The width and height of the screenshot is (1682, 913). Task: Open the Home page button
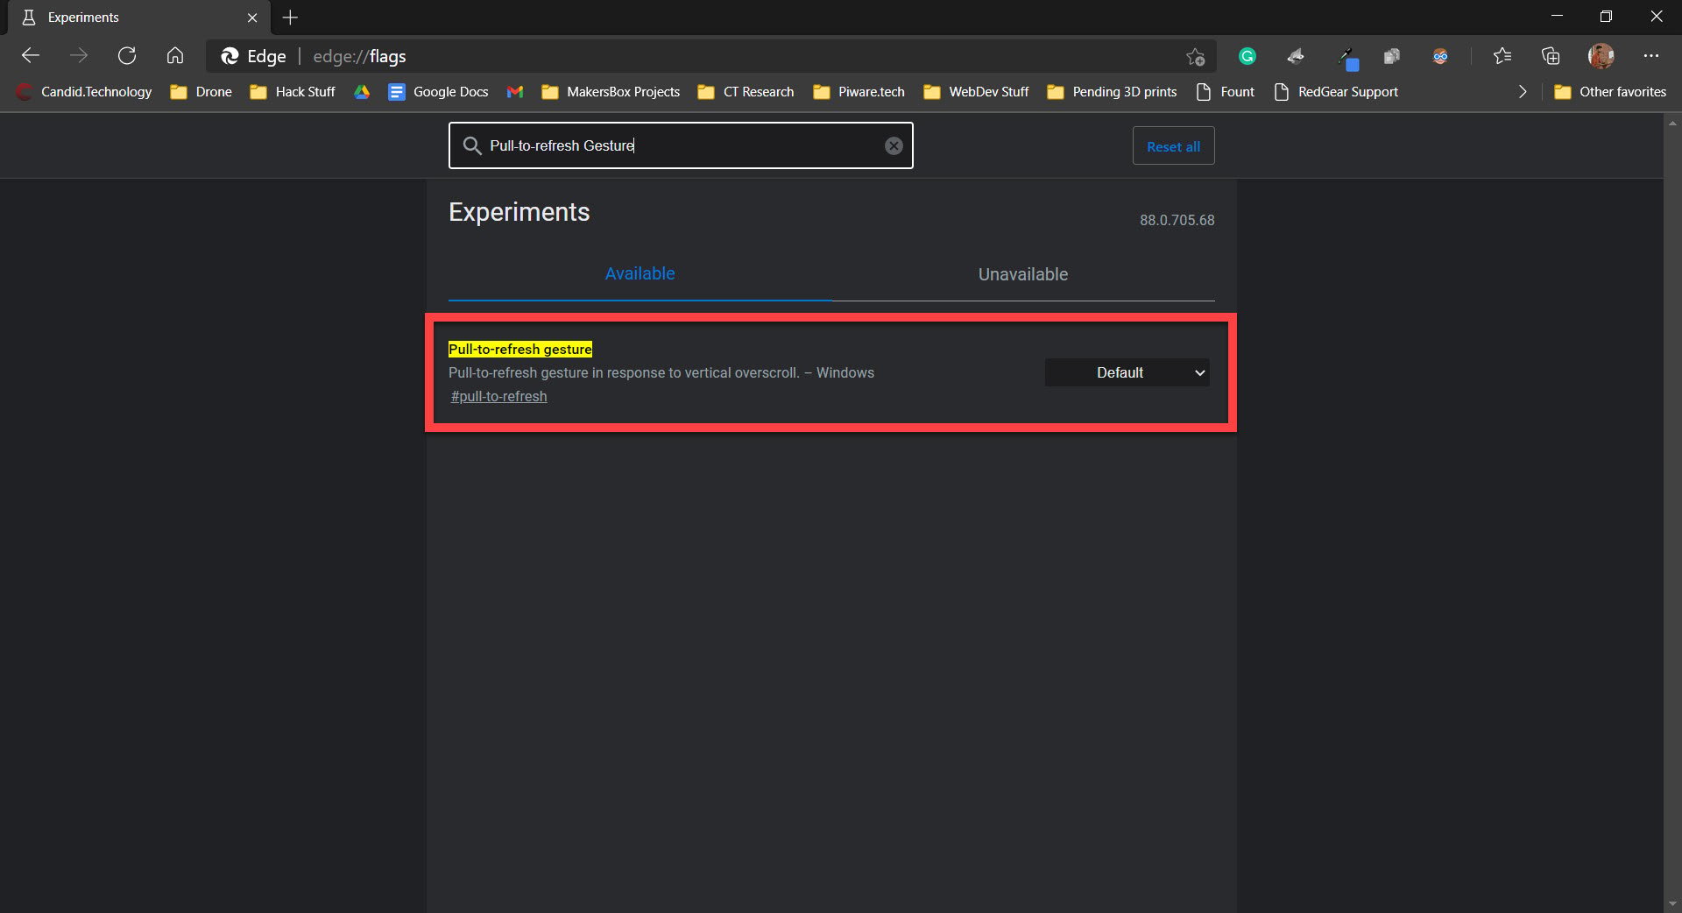175,56
